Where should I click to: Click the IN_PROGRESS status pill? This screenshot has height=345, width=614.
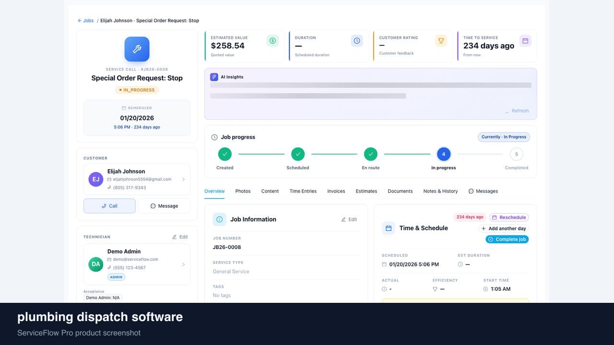[x=137, y=90]
